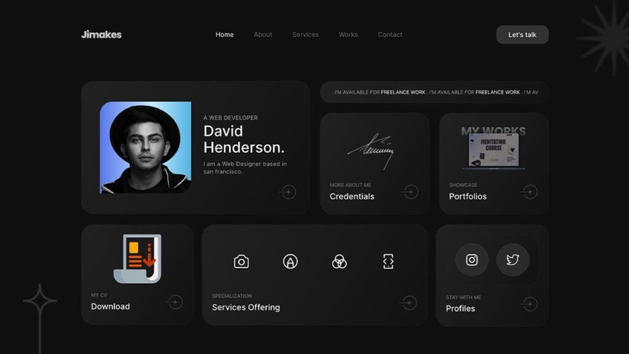Viewport: 629px width, 354px height.
Task: Navigate to the Contact page
Action: (390, 34)
